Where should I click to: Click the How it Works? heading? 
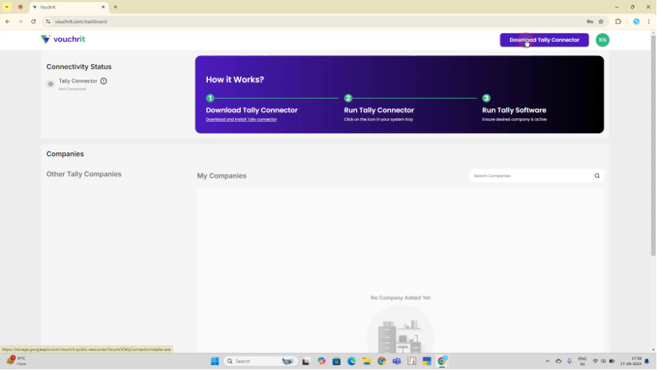pos(234,80)
